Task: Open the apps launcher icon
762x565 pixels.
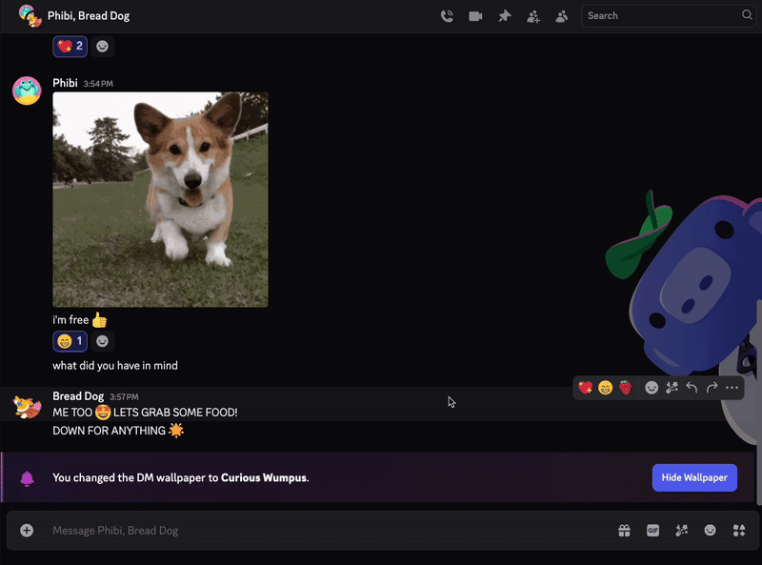Action: (x=739, y=531)
